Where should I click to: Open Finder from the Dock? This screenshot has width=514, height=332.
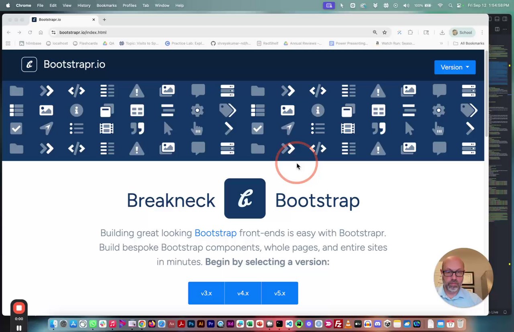tap(54, 324)
